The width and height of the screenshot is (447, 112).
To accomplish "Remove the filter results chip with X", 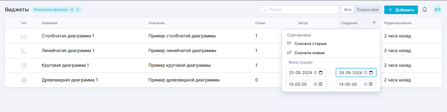I will 78,9.
